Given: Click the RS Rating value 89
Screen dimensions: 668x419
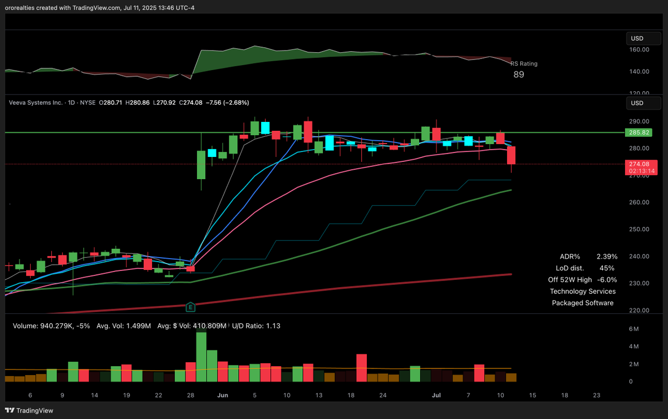Looking at the screenshot, I should click(x=518, y=74).
